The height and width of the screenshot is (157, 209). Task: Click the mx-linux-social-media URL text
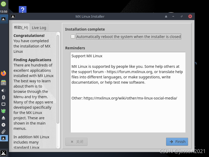coord(130,98)
